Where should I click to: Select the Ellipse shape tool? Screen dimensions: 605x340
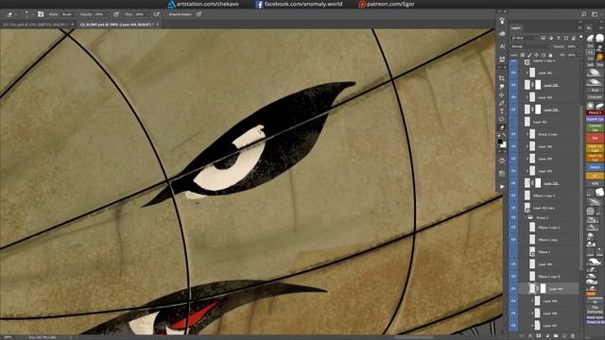(502, 119)
